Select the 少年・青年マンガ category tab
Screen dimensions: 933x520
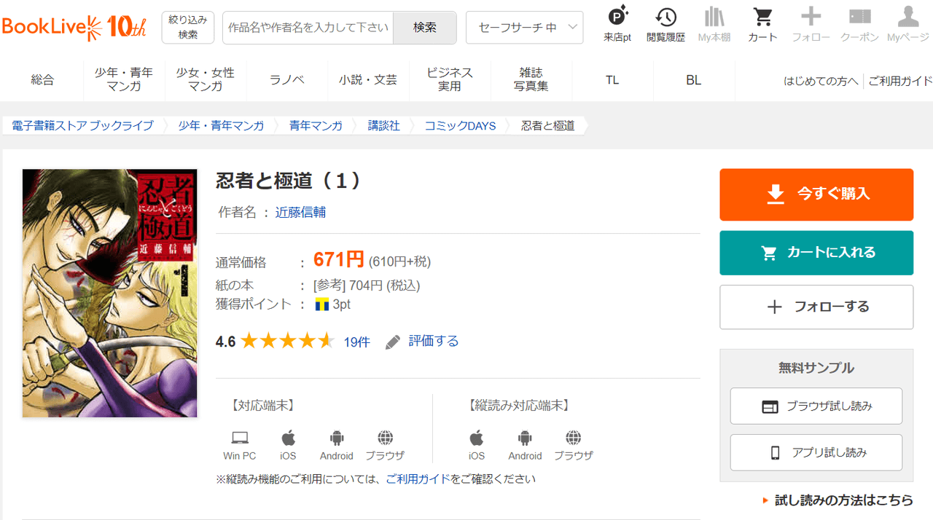click(x=124, y=80)
